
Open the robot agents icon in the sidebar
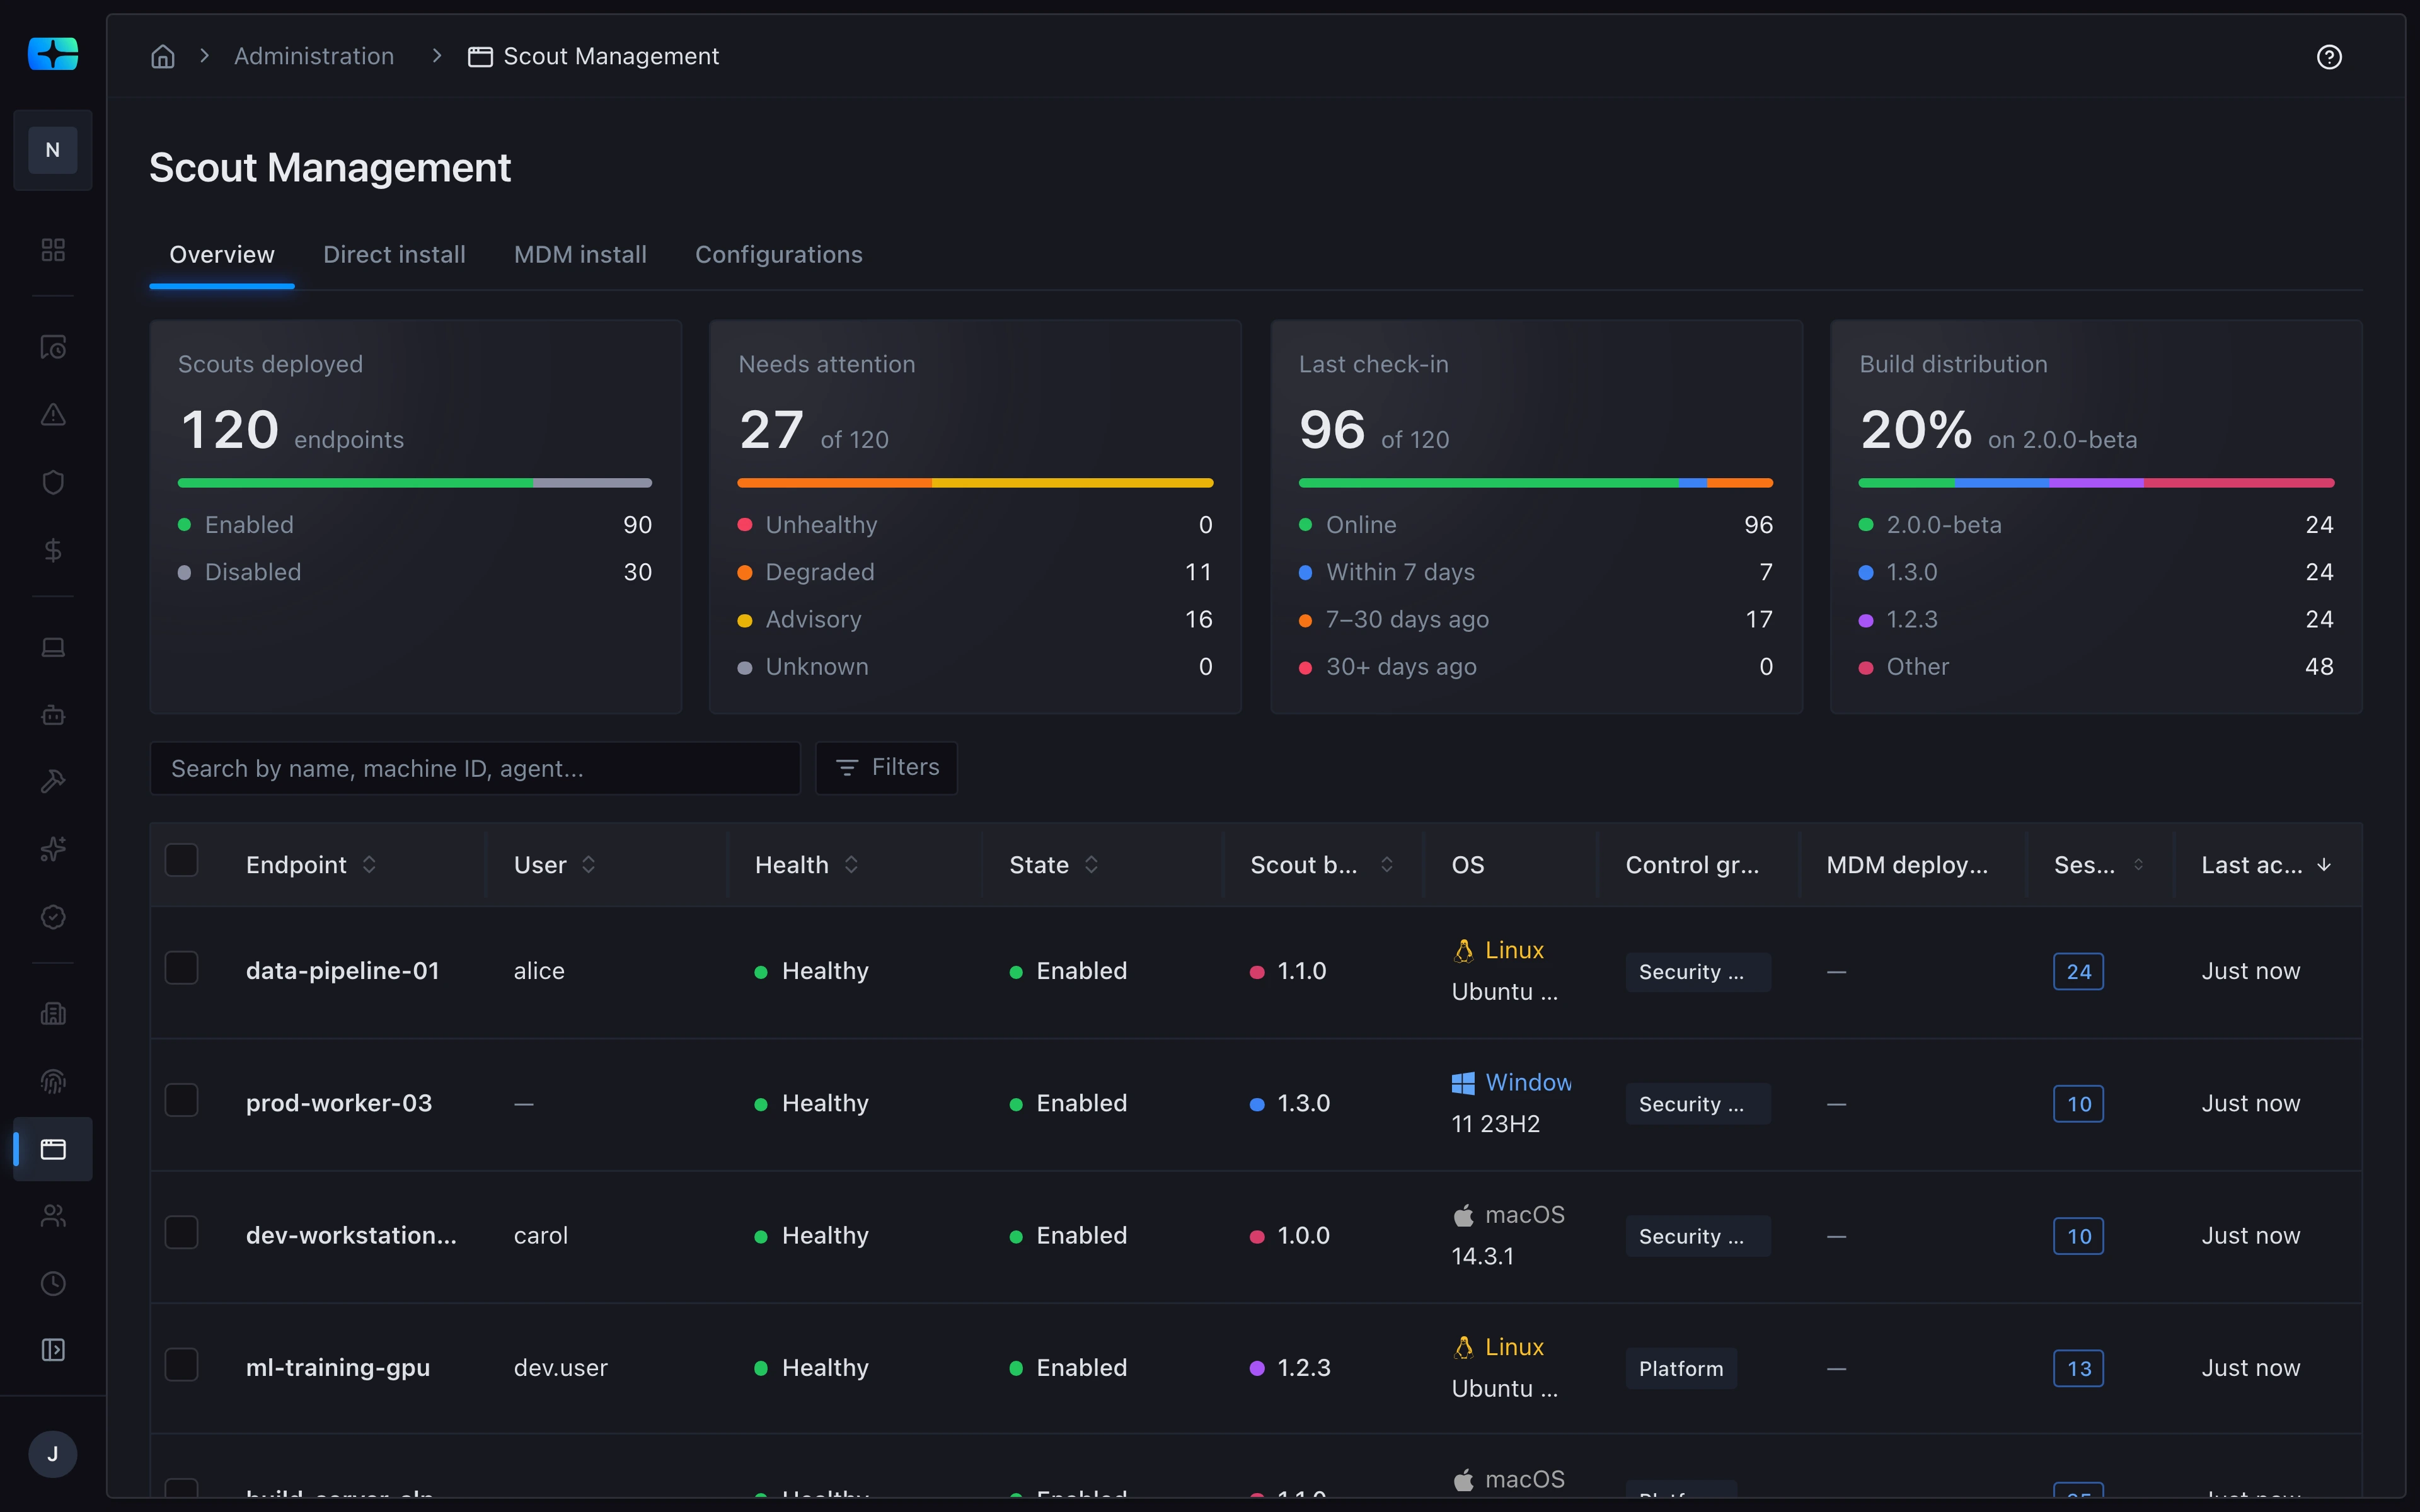coord(53,715)
